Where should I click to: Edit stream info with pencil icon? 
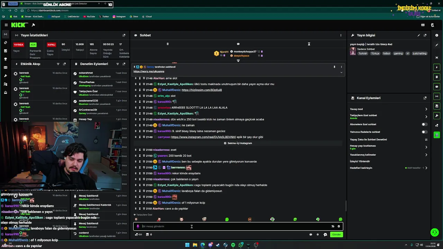[419, 35]
